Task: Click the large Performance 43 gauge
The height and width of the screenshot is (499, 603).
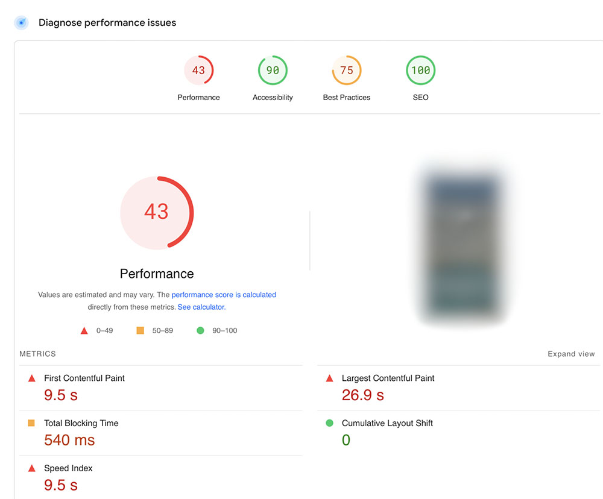Action: pos(157,212)
